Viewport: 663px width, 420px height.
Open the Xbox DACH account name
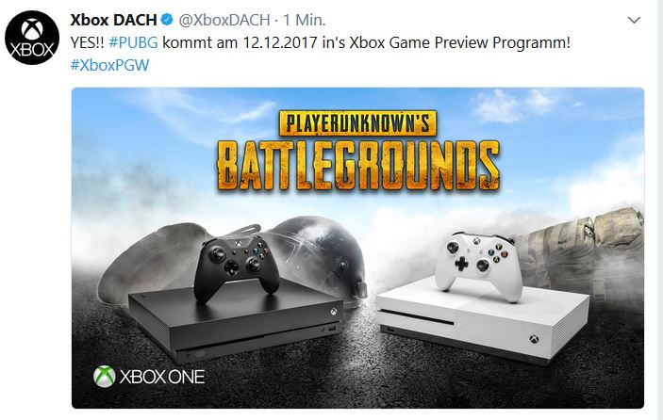click(x=113, y=20)
